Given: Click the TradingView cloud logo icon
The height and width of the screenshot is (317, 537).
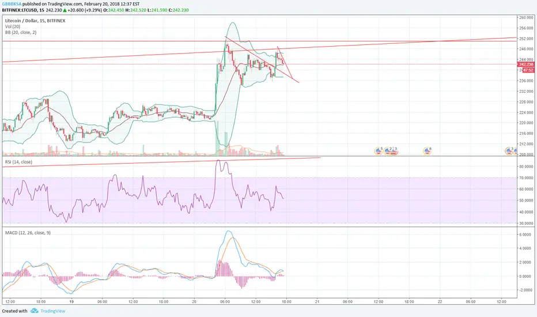Looking at the screenshot, I should click(x=34, y=311).
